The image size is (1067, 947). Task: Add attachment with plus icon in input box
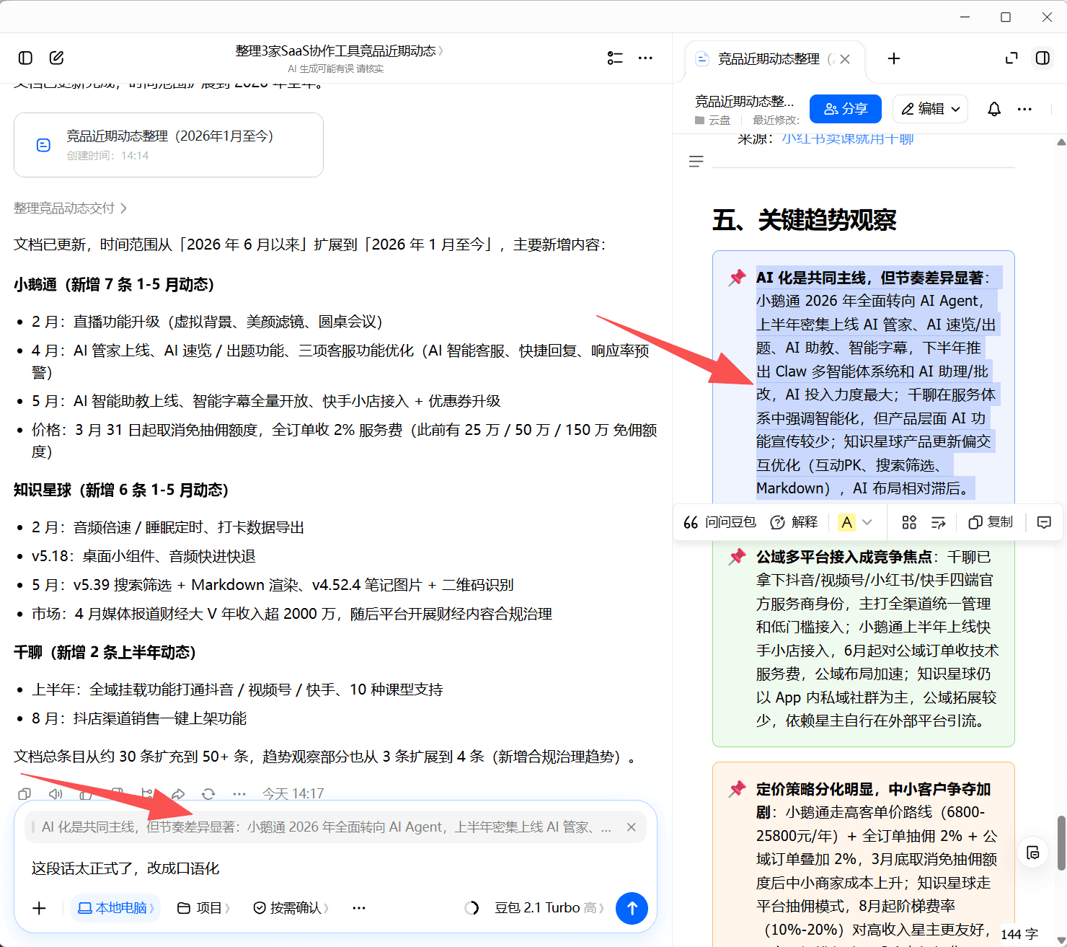point(40,908)
